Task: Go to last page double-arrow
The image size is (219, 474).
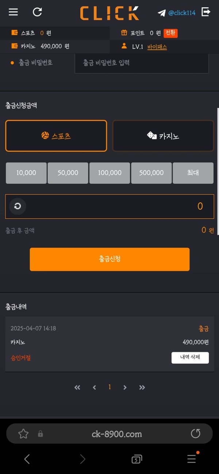Action: 142,388
